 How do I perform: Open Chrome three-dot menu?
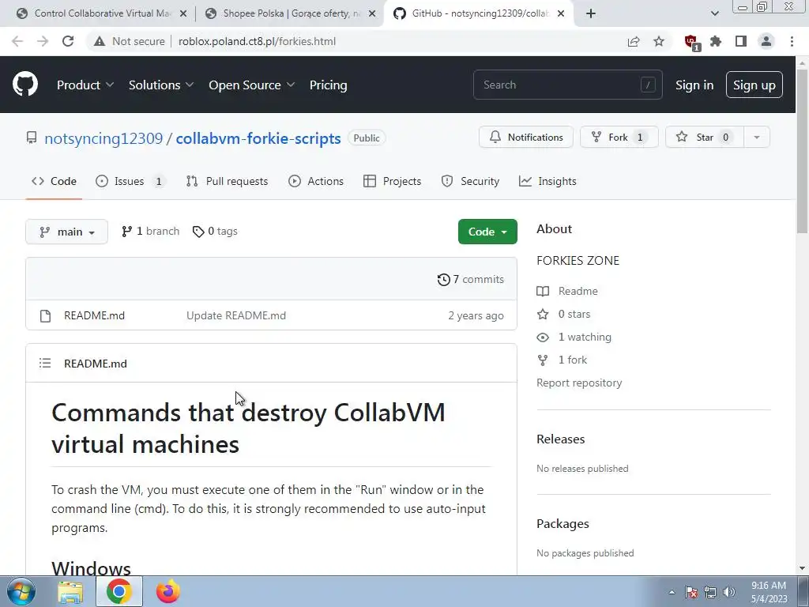792,41
